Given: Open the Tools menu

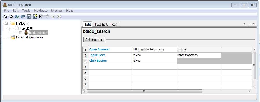Looking at the screenshot, I should pos(26,11).
